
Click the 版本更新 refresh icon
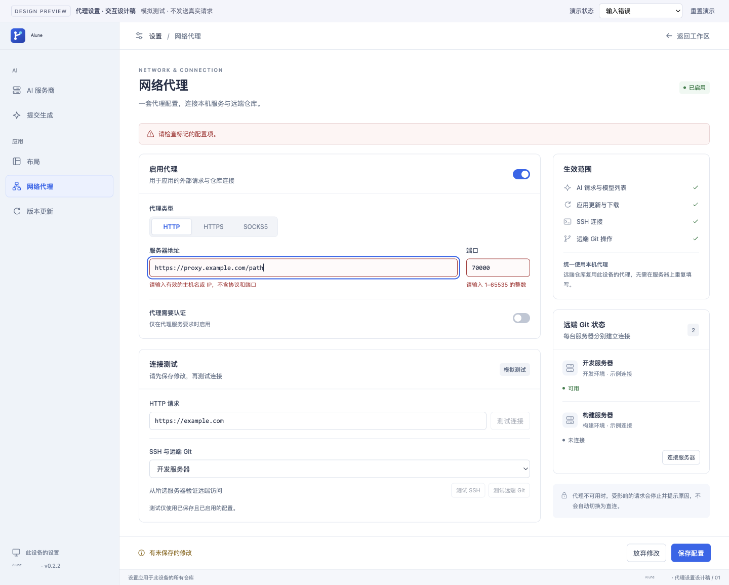tap(17, 211)
